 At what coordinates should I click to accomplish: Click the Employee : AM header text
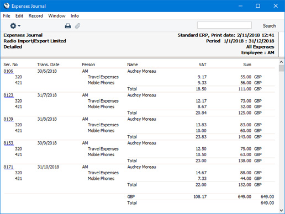click(257, 52)
